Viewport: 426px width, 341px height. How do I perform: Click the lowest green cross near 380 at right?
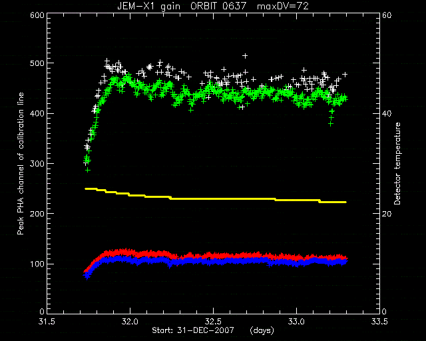pyautogui.click(x=331, y=124)
